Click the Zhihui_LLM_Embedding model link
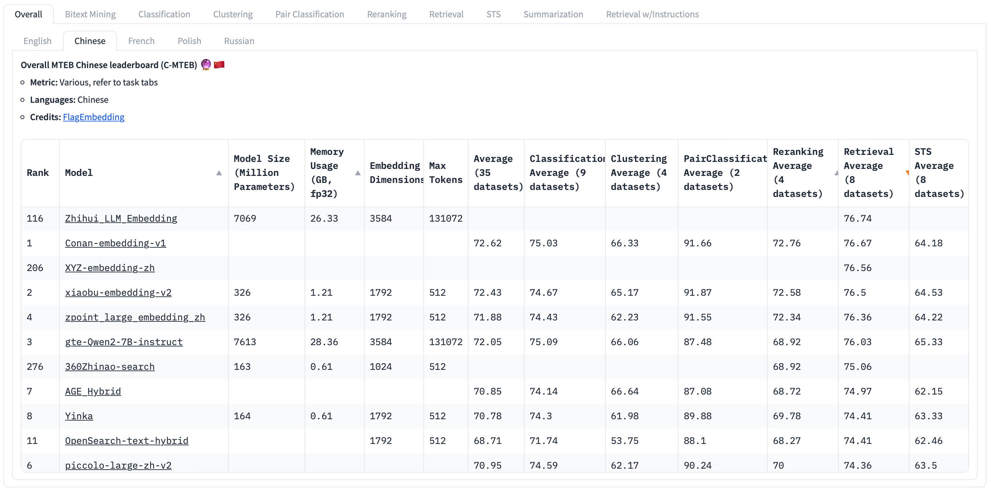 pos(121,218)
